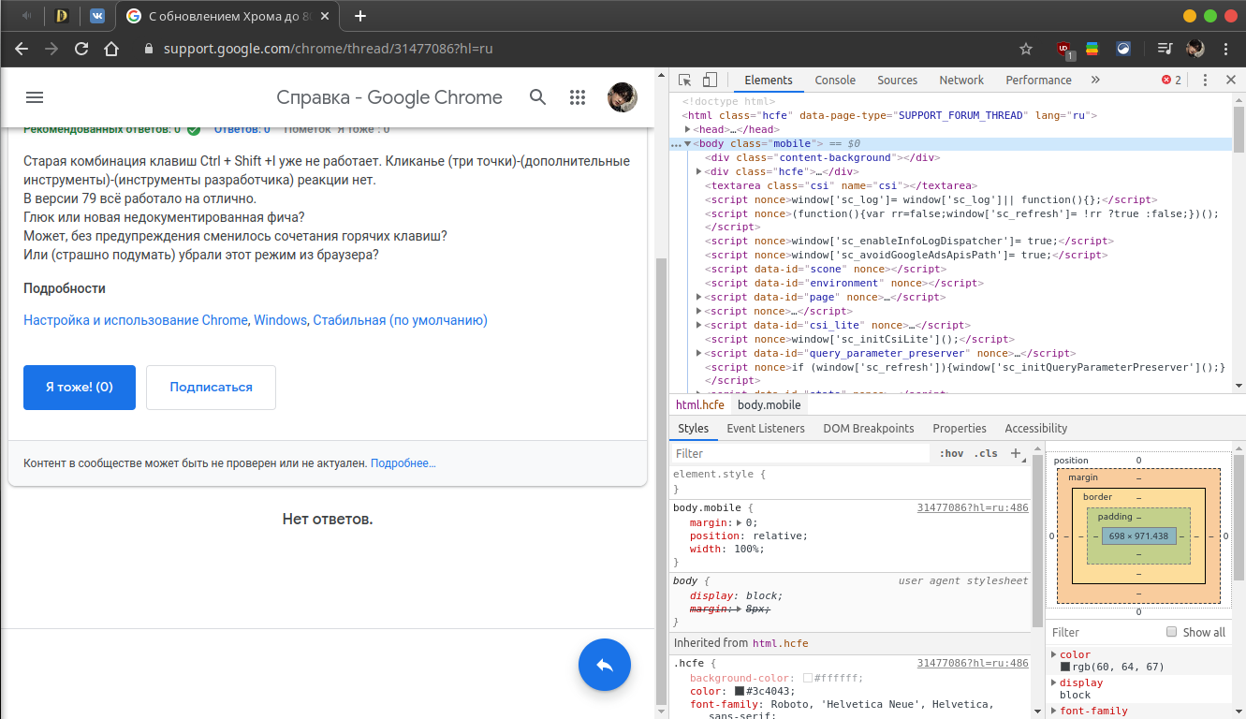This screenshot has width=1246, height=719.
Task: Toggle the :hov element state panel
Action: pos(951,453)
